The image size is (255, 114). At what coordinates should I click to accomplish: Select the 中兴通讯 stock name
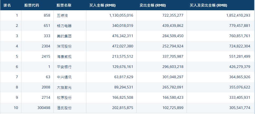coord(64,77)
